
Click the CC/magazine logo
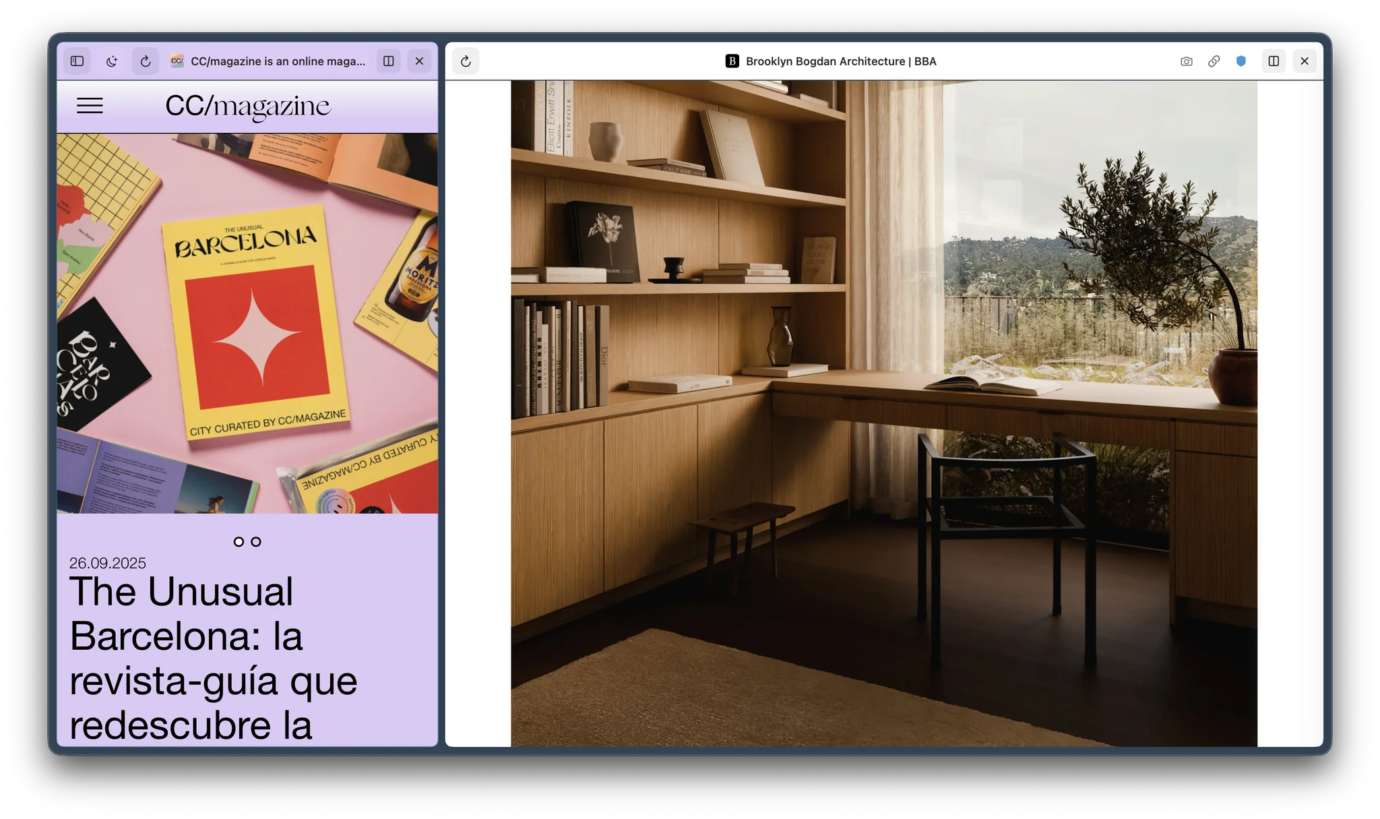coord(247,106)
